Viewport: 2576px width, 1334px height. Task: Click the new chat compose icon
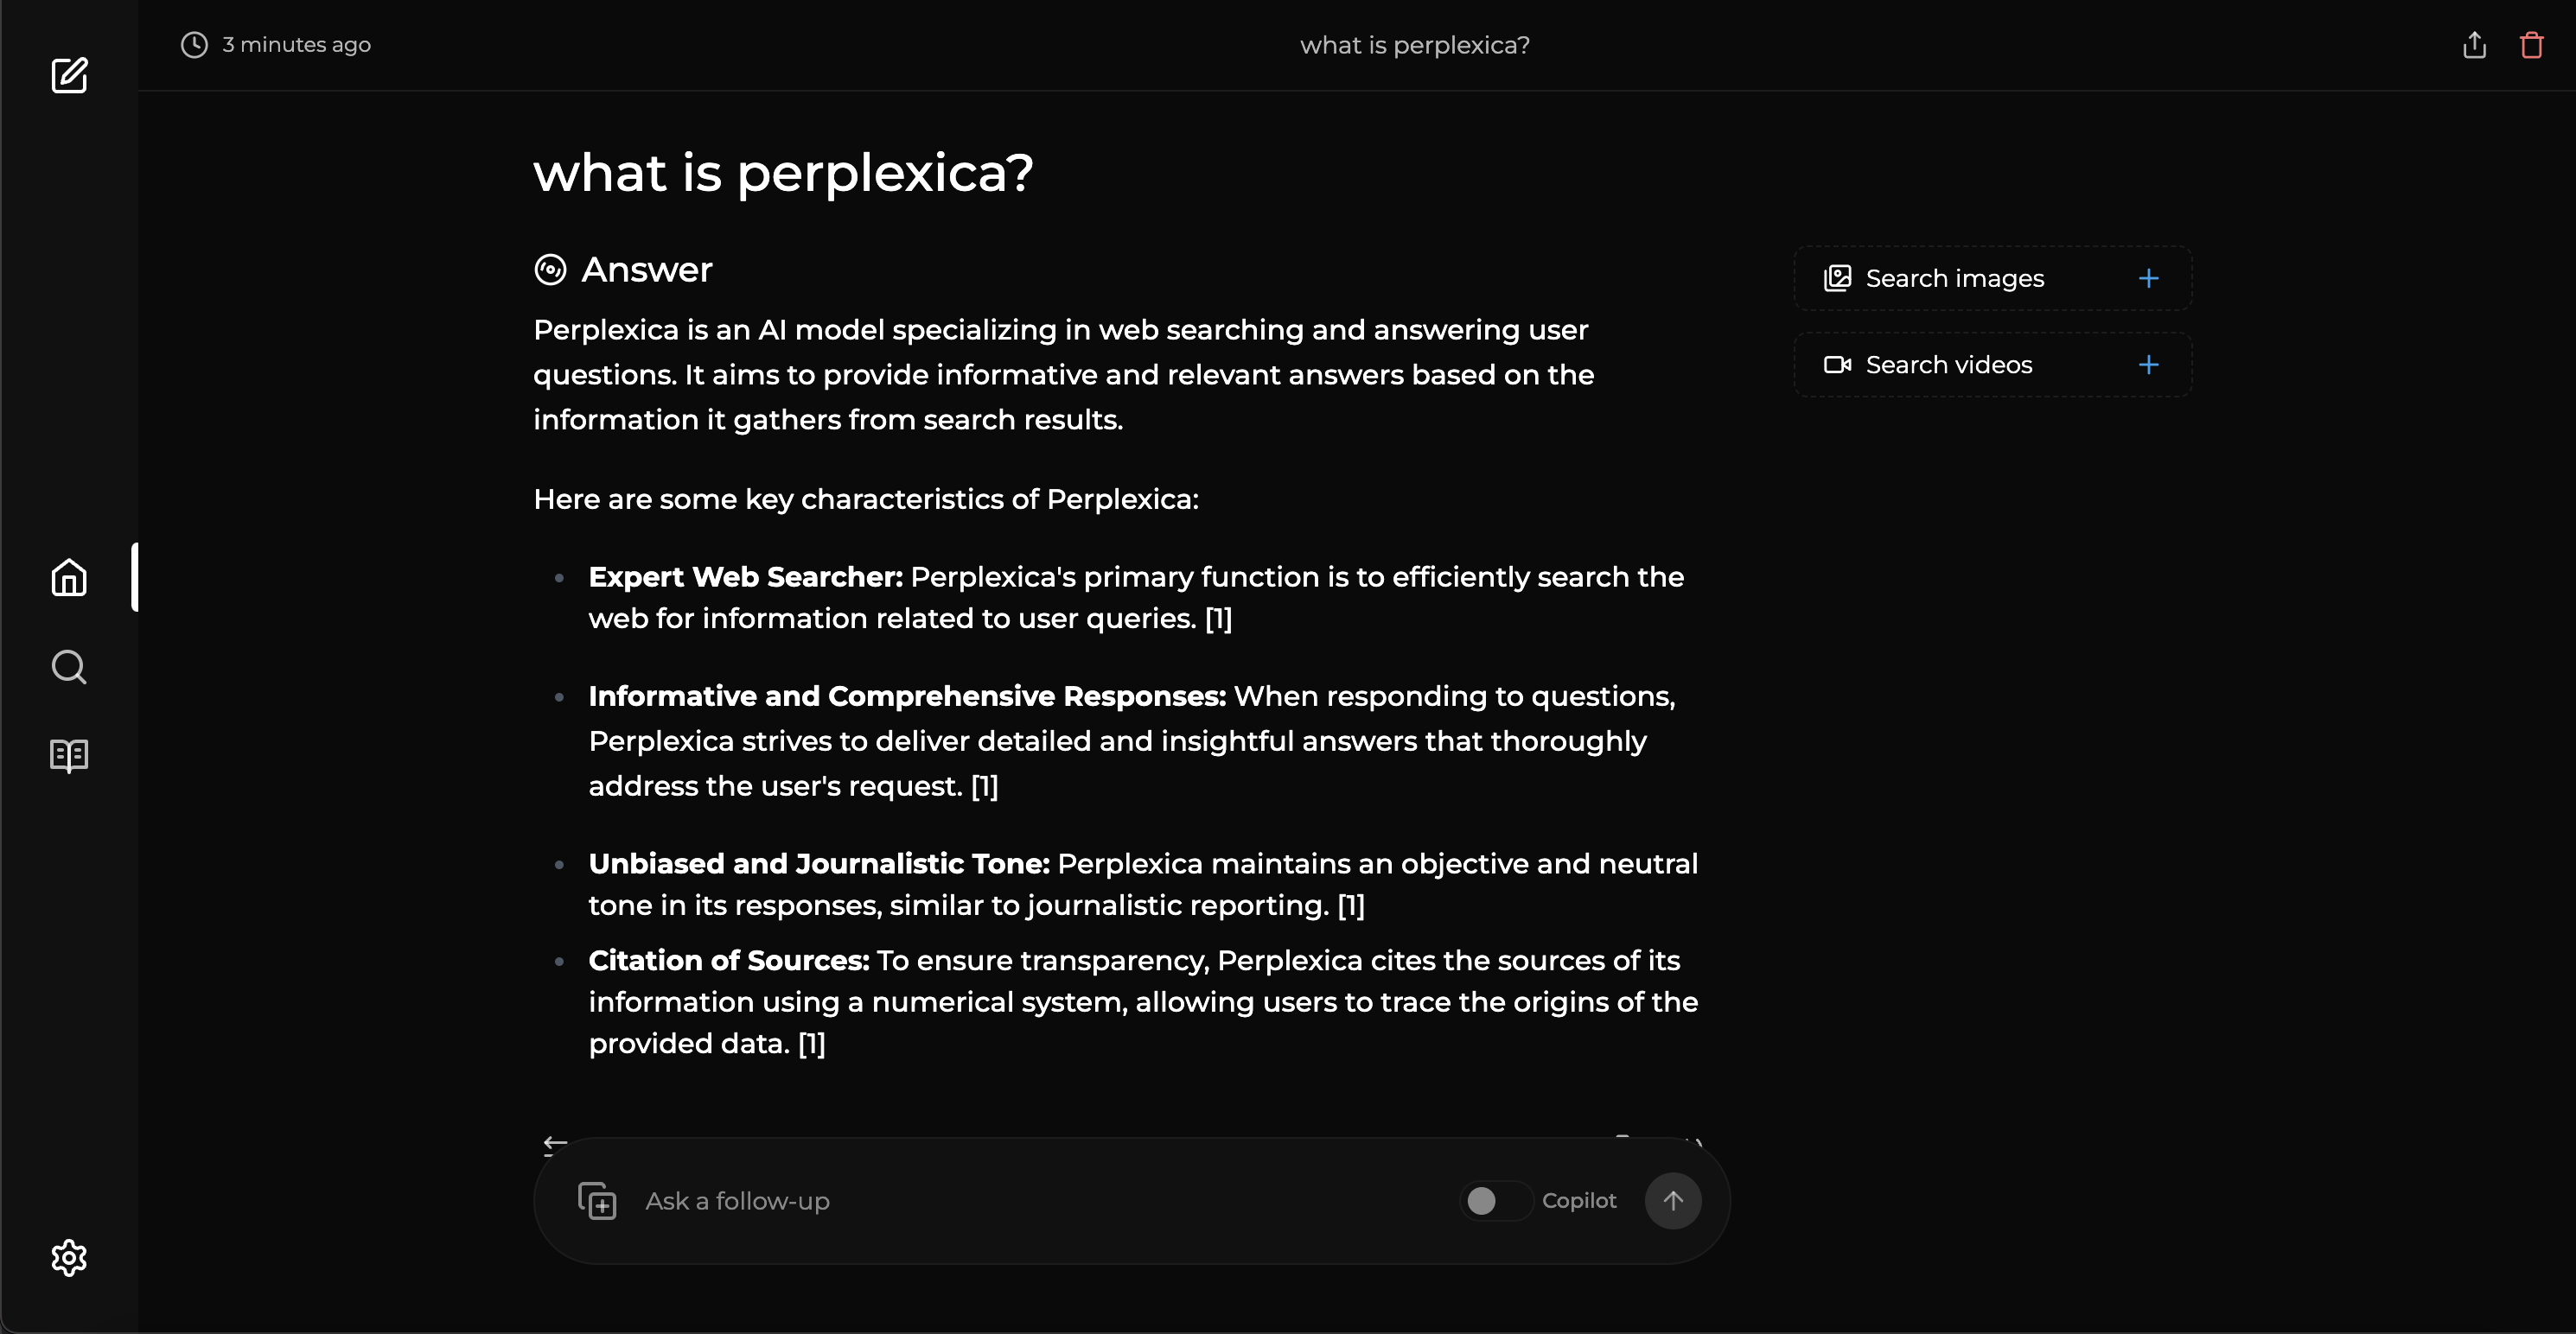[68, 75]
